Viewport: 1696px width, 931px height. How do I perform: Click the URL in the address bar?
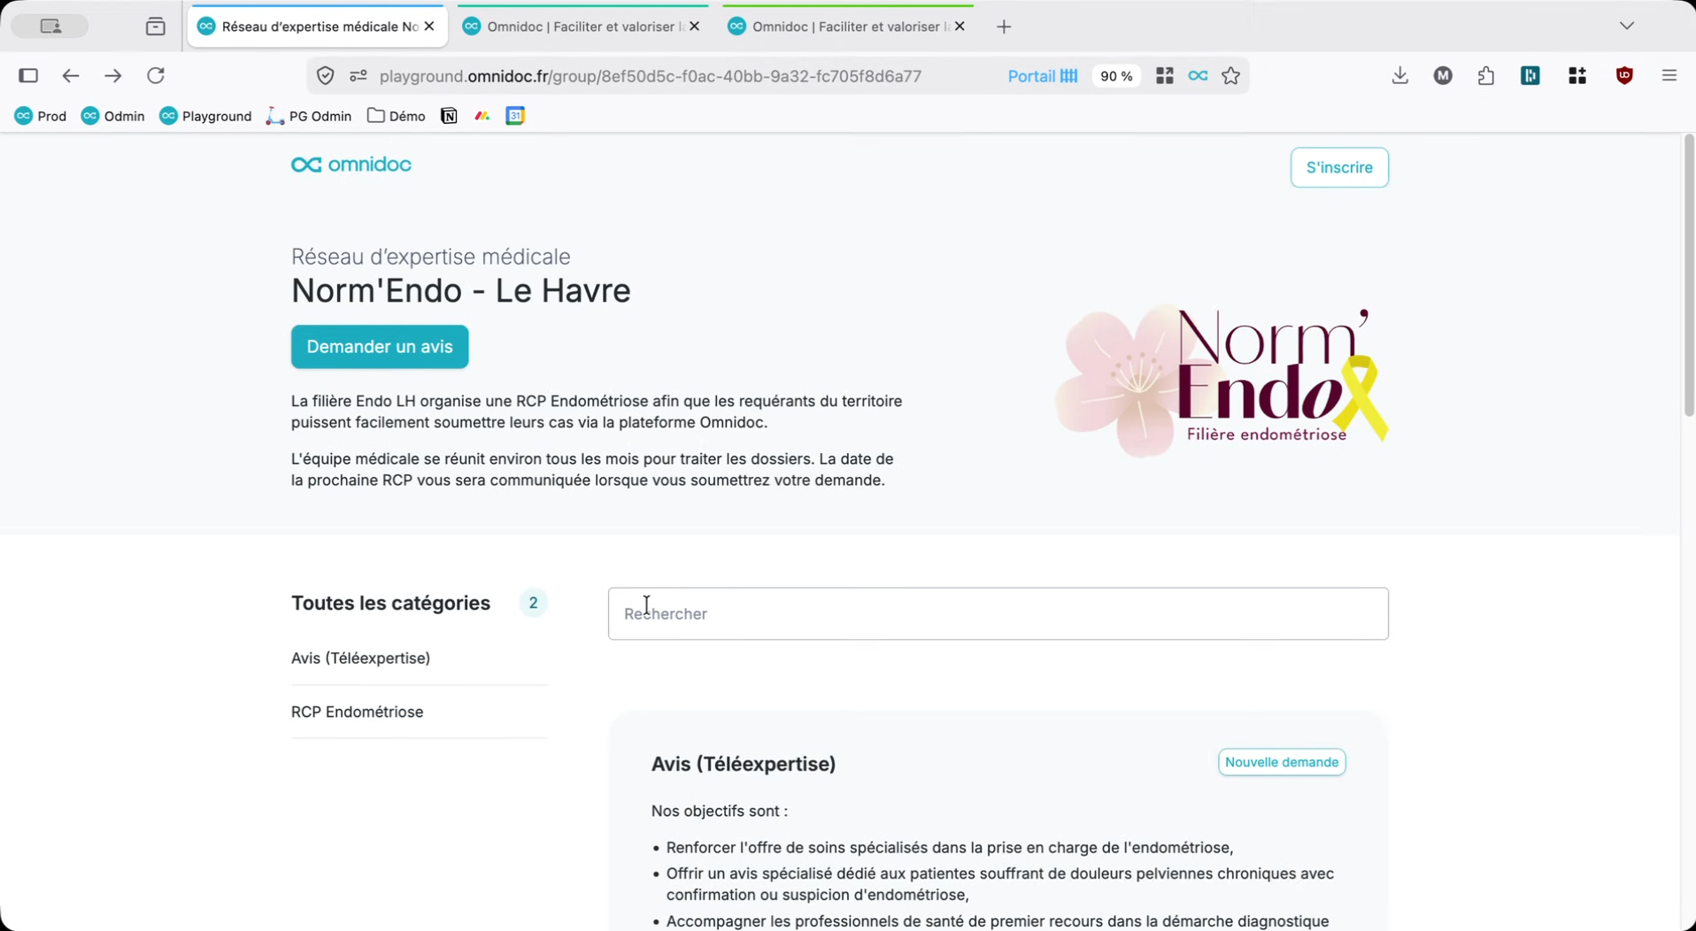[651, 76]
